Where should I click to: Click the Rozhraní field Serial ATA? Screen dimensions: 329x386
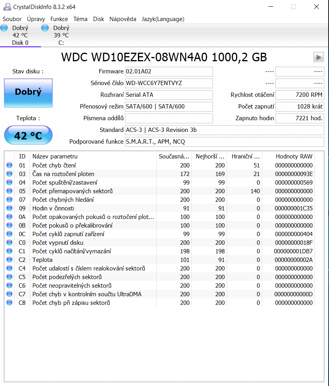tap(169, 95)
